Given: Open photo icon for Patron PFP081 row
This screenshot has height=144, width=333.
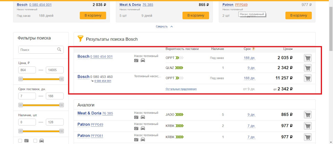Looking at the screenshot, I should point(136,139).
